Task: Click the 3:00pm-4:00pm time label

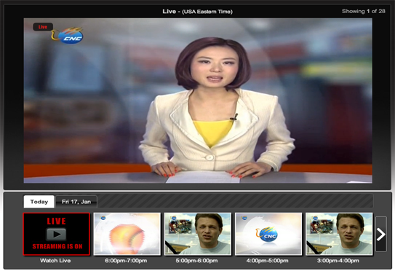Action: coord(338,260)
